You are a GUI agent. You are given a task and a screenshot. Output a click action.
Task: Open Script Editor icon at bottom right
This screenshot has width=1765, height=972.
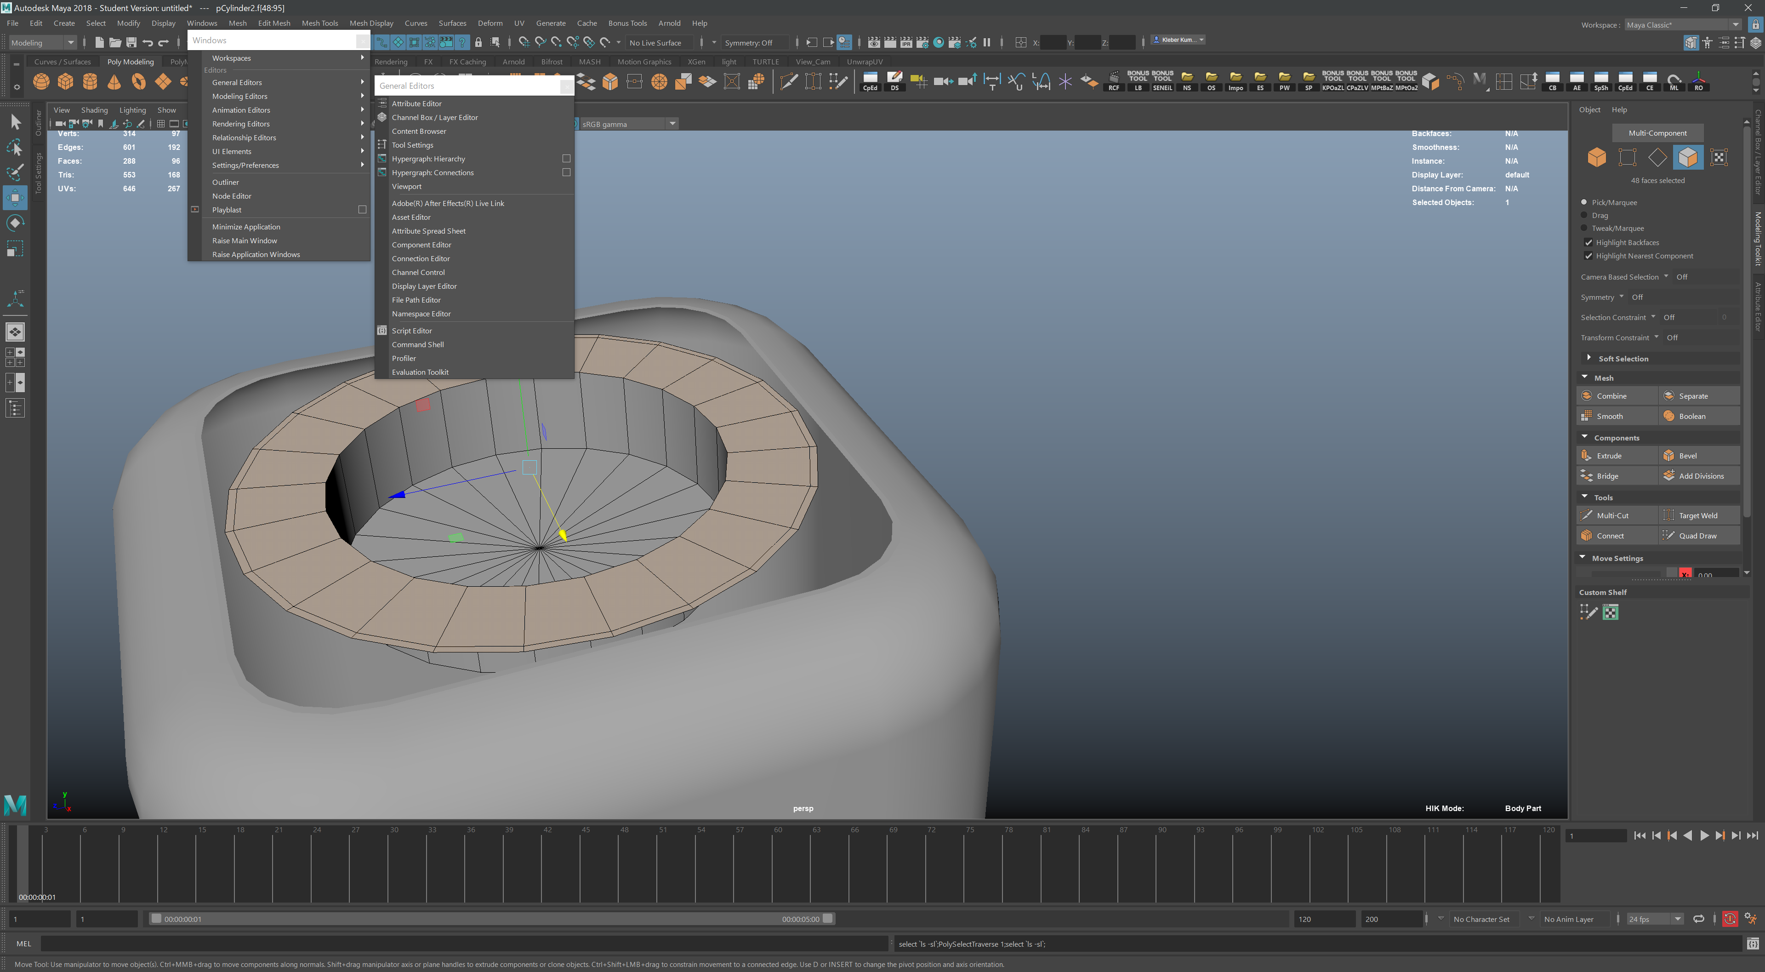(1753, 944)
